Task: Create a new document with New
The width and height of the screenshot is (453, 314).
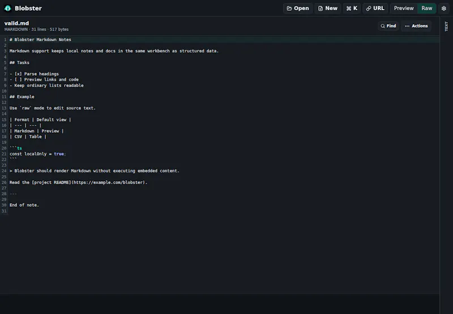Action: (328, 8)
